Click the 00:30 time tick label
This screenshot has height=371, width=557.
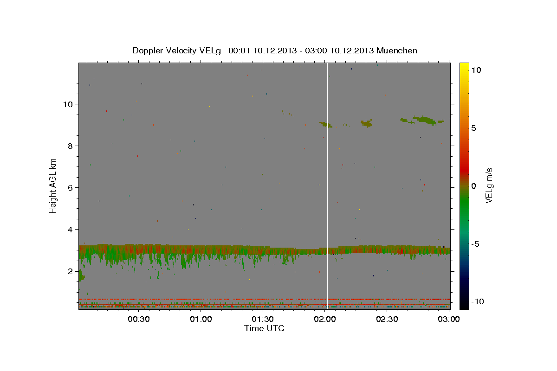pyautogui.click(x=138, y=320)
